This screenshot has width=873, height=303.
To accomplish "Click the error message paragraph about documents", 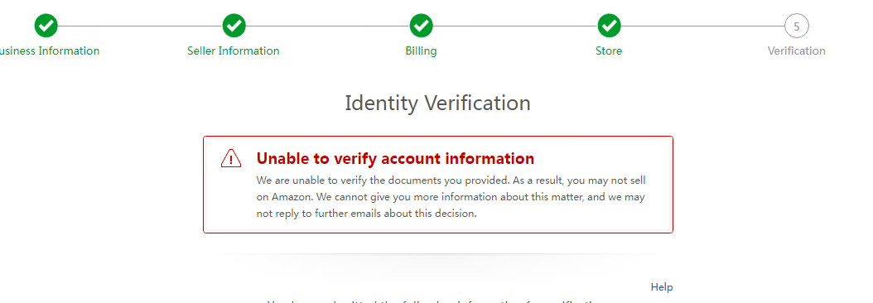I will click(x=451, y=197).
